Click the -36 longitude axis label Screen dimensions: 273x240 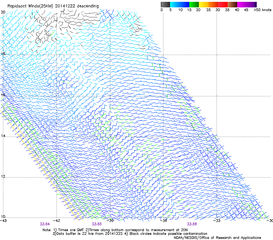[163, 220]
